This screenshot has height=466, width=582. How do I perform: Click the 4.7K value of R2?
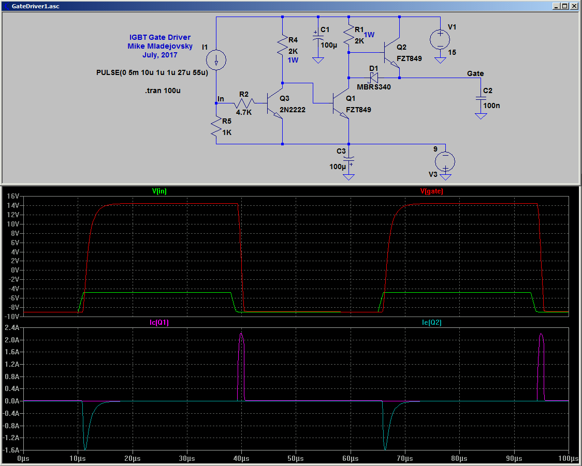point(244,112)
